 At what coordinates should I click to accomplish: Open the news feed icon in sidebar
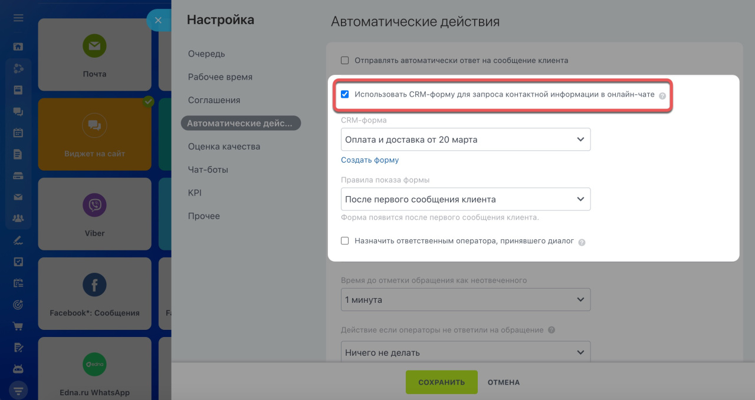click(x=18, y=90)
